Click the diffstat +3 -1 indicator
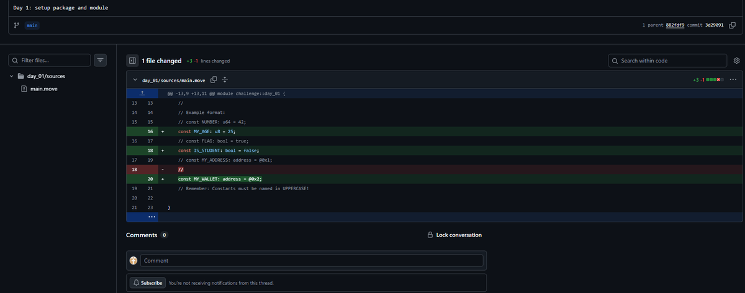Viewport: 745px width, 293px height. [708, 81]
